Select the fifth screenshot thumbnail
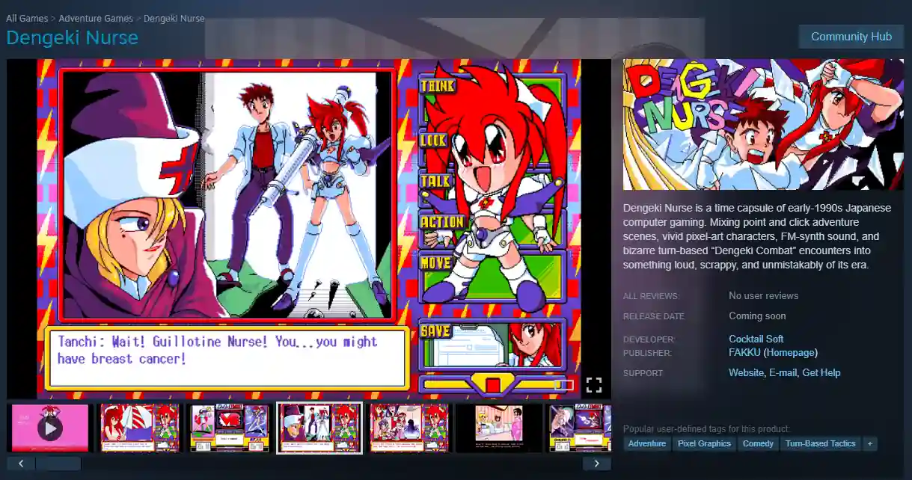Screen dimensions: 912x480 pyautogui.click(x=409, y=428)
